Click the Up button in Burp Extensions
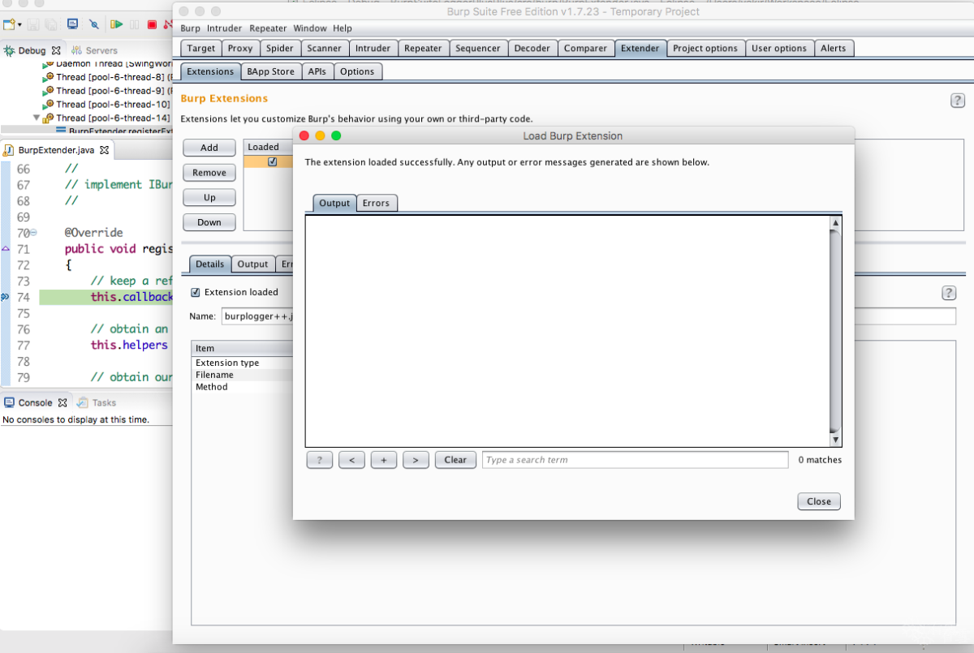This screenshot has width=974, height=653. [x=209, y=197]
